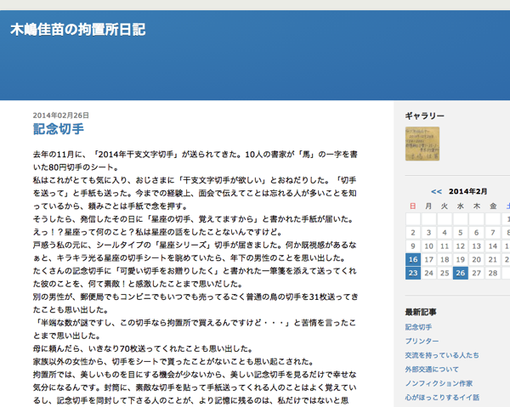Open the post title 記念切手
Viewport: 510px width, 407px height.
click(59, 129)
